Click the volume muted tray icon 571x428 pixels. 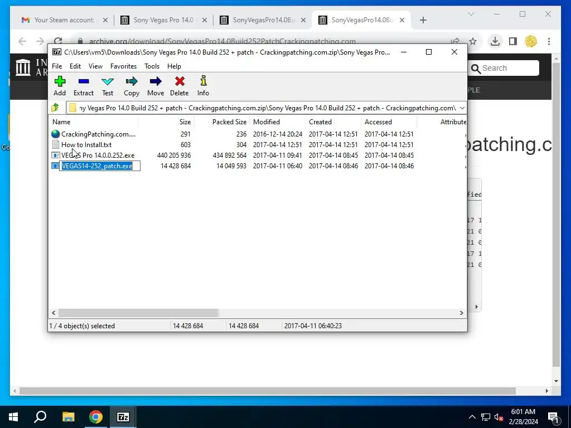499,417
